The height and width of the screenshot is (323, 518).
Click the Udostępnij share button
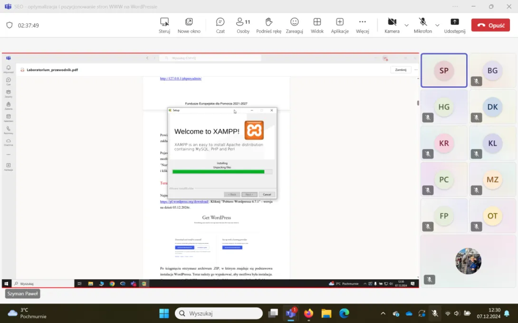(454, 25)
